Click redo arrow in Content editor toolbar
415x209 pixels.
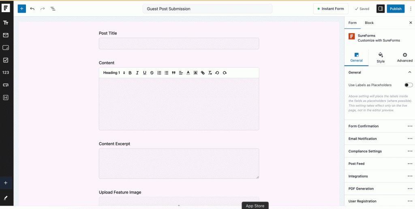pos(225,73)
